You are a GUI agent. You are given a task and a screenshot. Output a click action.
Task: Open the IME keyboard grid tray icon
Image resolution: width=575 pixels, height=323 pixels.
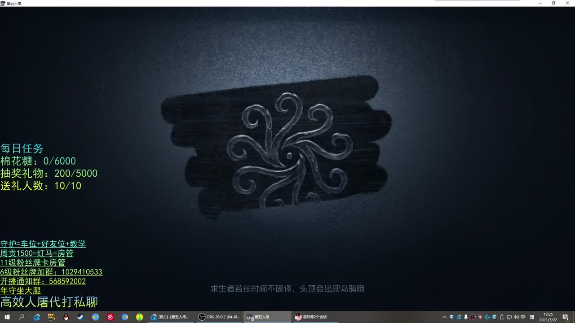[532, 317]
